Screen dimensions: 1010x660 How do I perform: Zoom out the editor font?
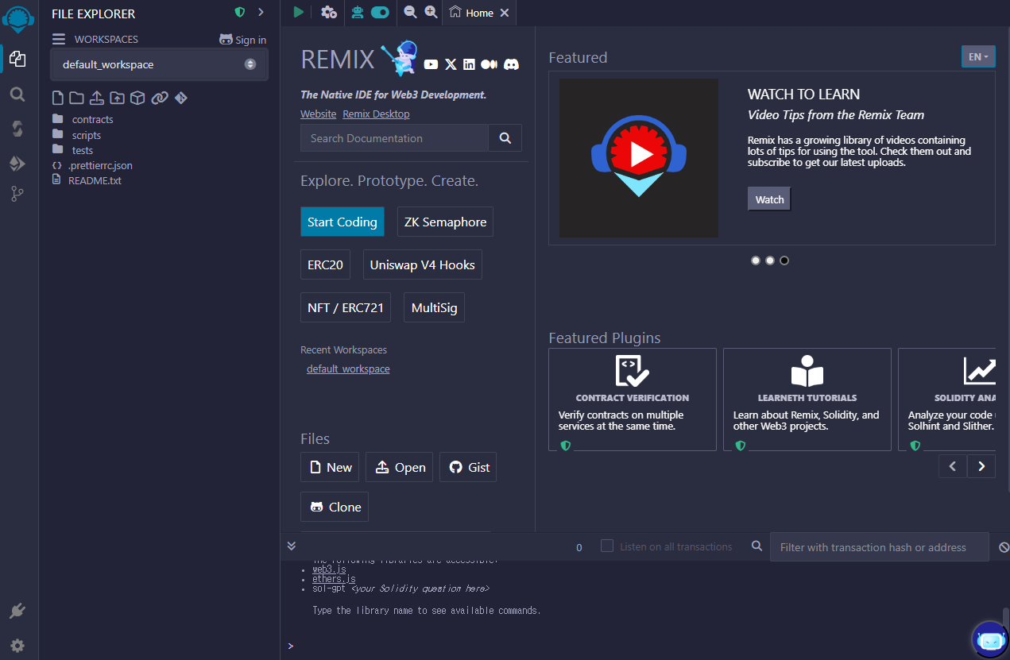click(410, 12)
